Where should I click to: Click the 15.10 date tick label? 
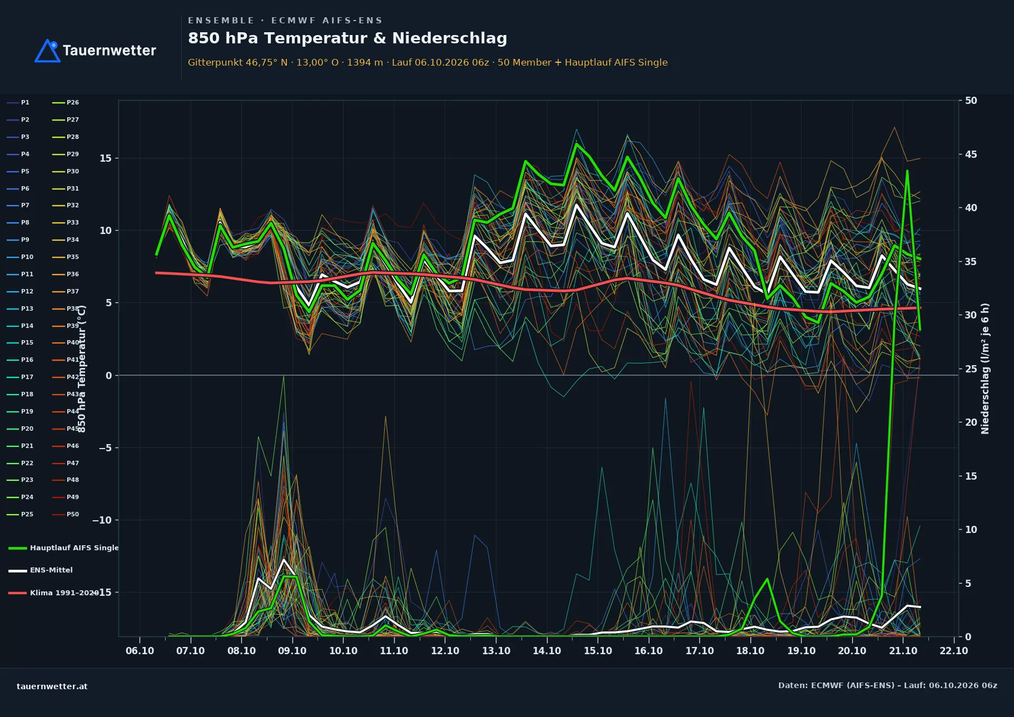point(598,651)
